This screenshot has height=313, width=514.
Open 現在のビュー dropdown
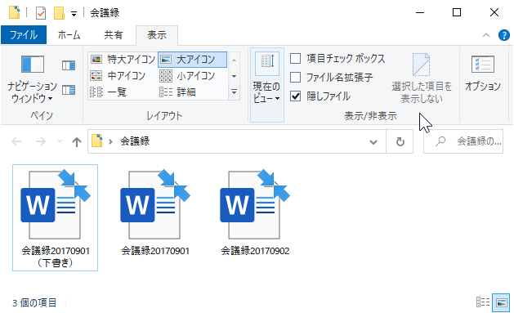[267, 85]
